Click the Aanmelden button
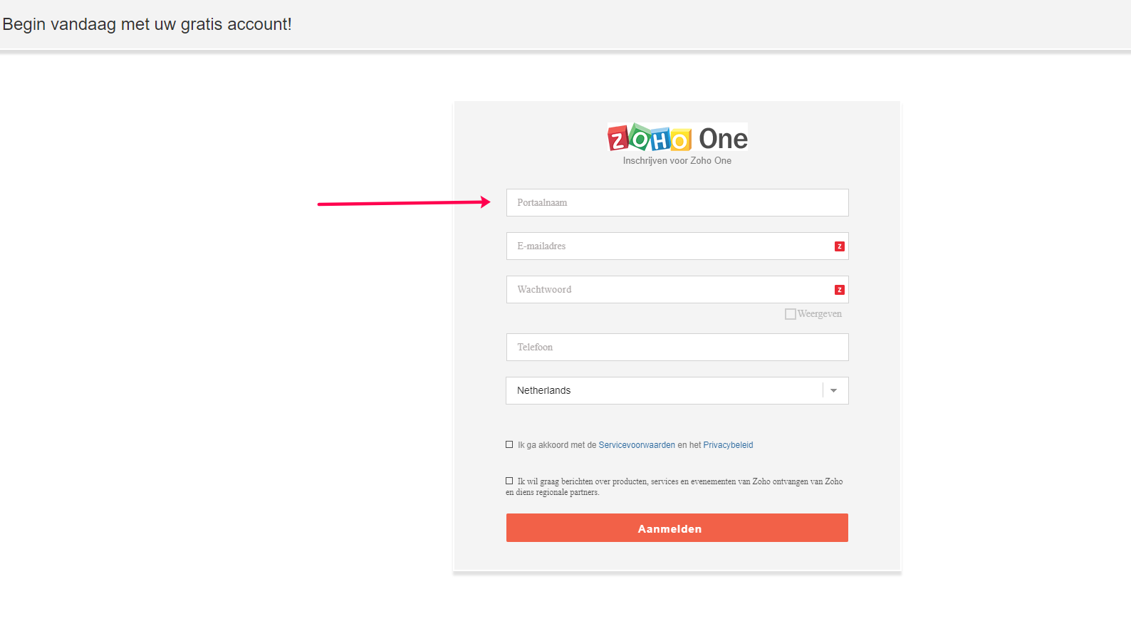The width and height of the screenshot is (1131, 626). 677,528
